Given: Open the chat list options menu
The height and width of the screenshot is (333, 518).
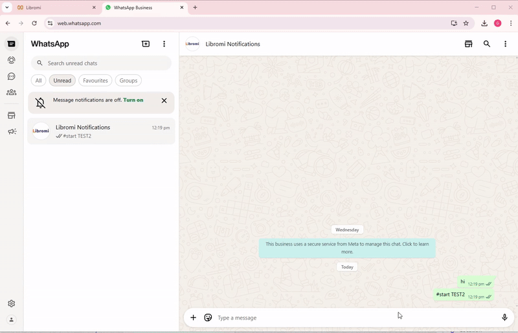Looking at the screenshot, I should (x=164, y=44).
